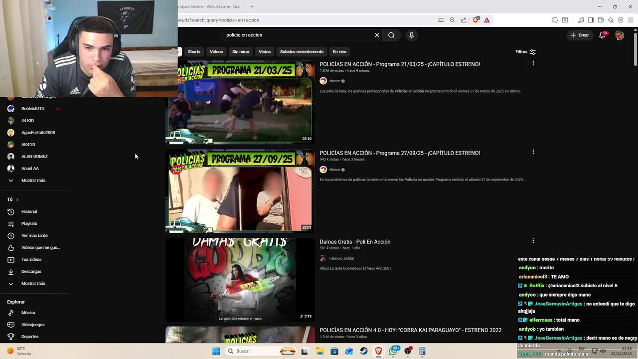Play the Programa 21/03/25 thumbnail
638x359 pixels.
[240, 102]
